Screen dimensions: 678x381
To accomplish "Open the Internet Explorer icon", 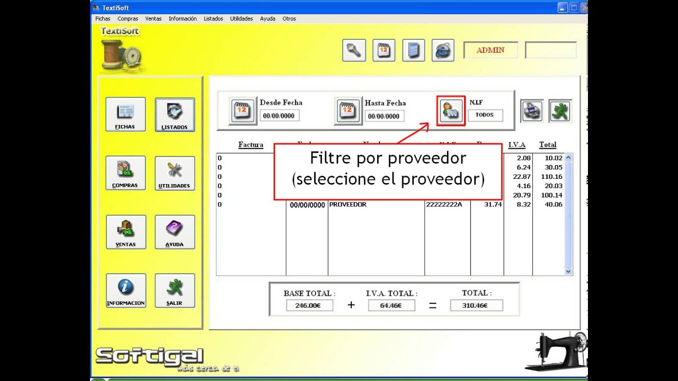I will [x=443, y=50].
